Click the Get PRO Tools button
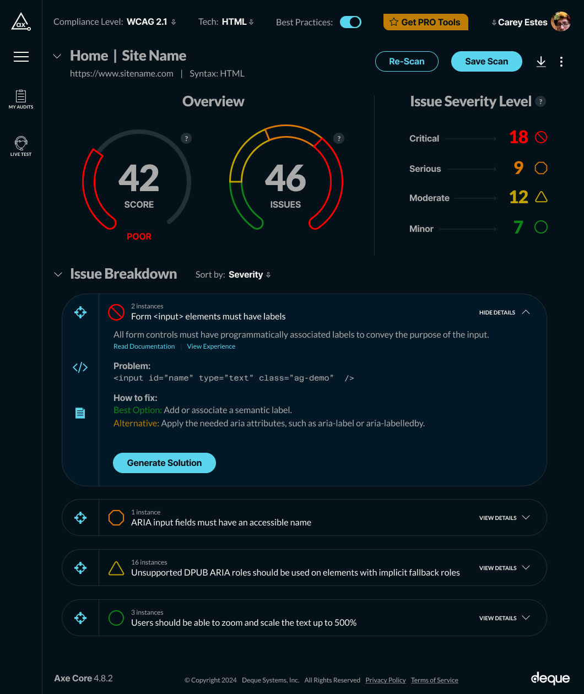 [x=425, y=22]
